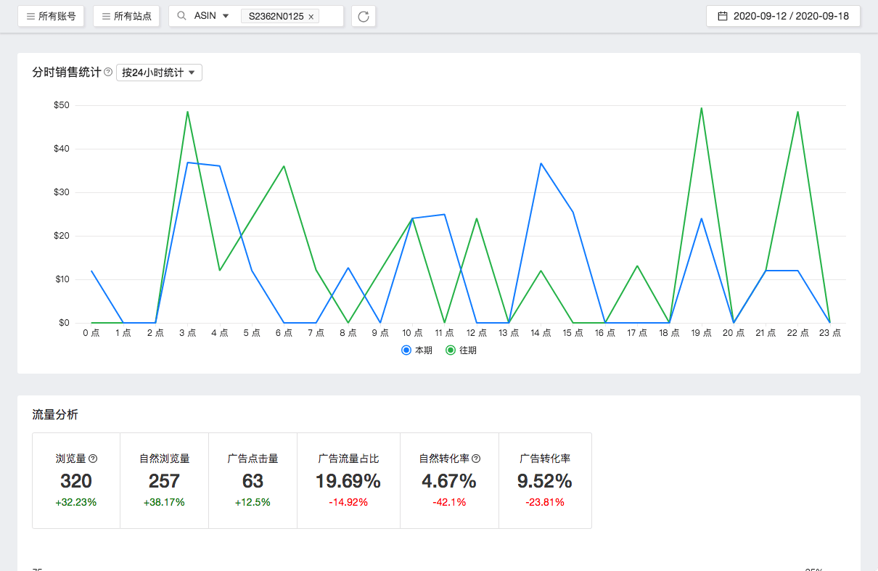Screen dimensions: 878x571
Task: Click help icon next to 自然转化率
Action: click(x=476, y=459)
